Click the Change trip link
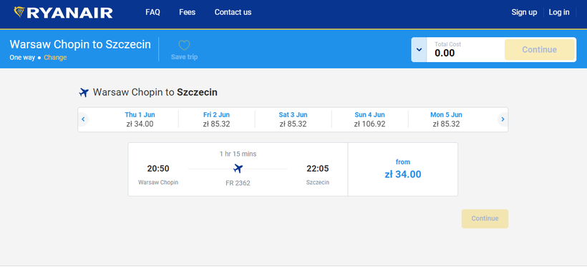This screenshot has width=587, height=268. point(55,58)
